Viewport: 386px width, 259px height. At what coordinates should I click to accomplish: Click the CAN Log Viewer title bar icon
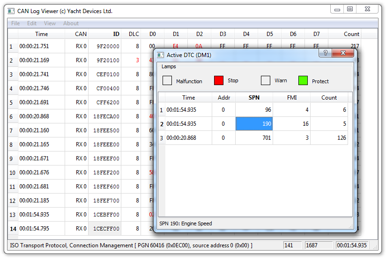pyautogui.click(x=11, y=11)
